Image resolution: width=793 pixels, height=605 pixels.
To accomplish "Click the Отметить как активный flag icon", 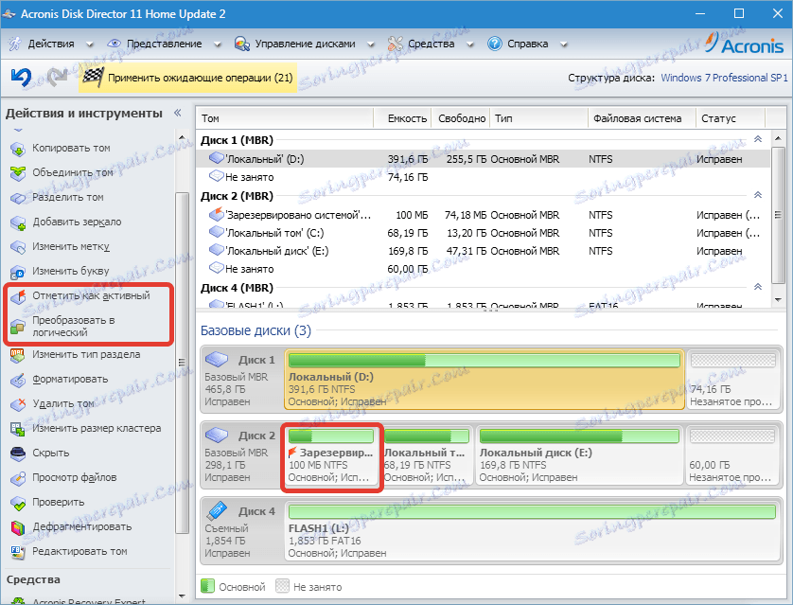I will [x=18, y=296].
